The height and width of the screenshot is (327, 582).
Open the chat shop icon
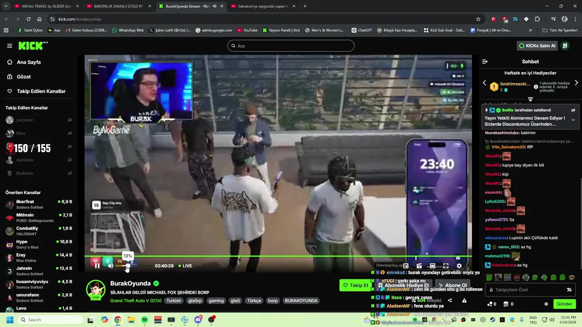[505, 304]
